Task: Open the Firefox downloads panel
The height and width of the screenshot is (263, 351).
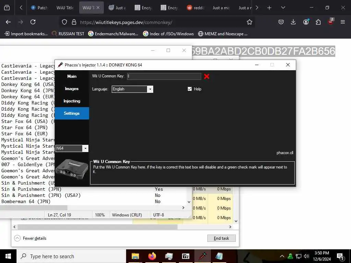Action: click(x=293, y=22)
